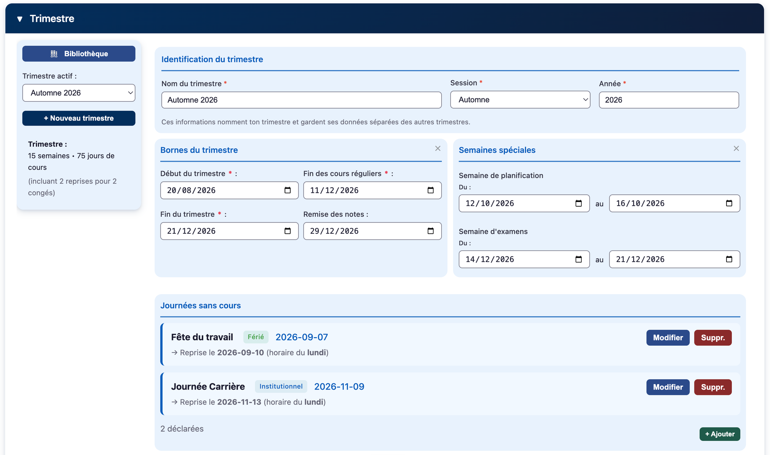Click the '15 semaines • 75 jours de cours' summary

[x=71, y=162]
